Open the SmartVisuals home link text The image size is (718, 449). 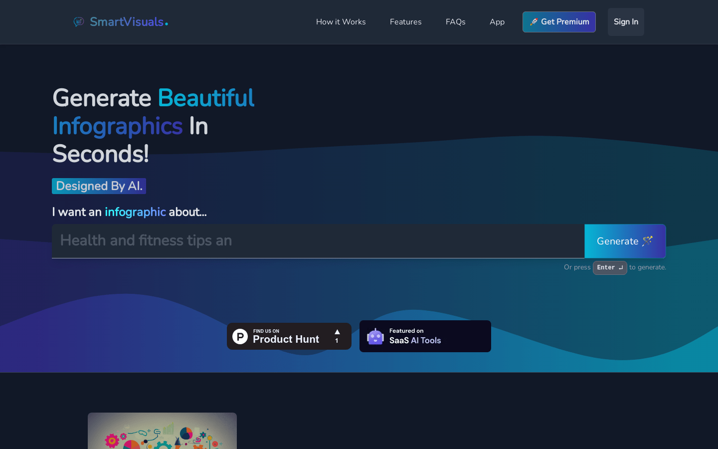point(129,21)
